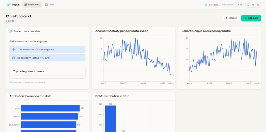Click the Argus eye logo icon
The image size is (266, 132).
(x=8, y=5)
